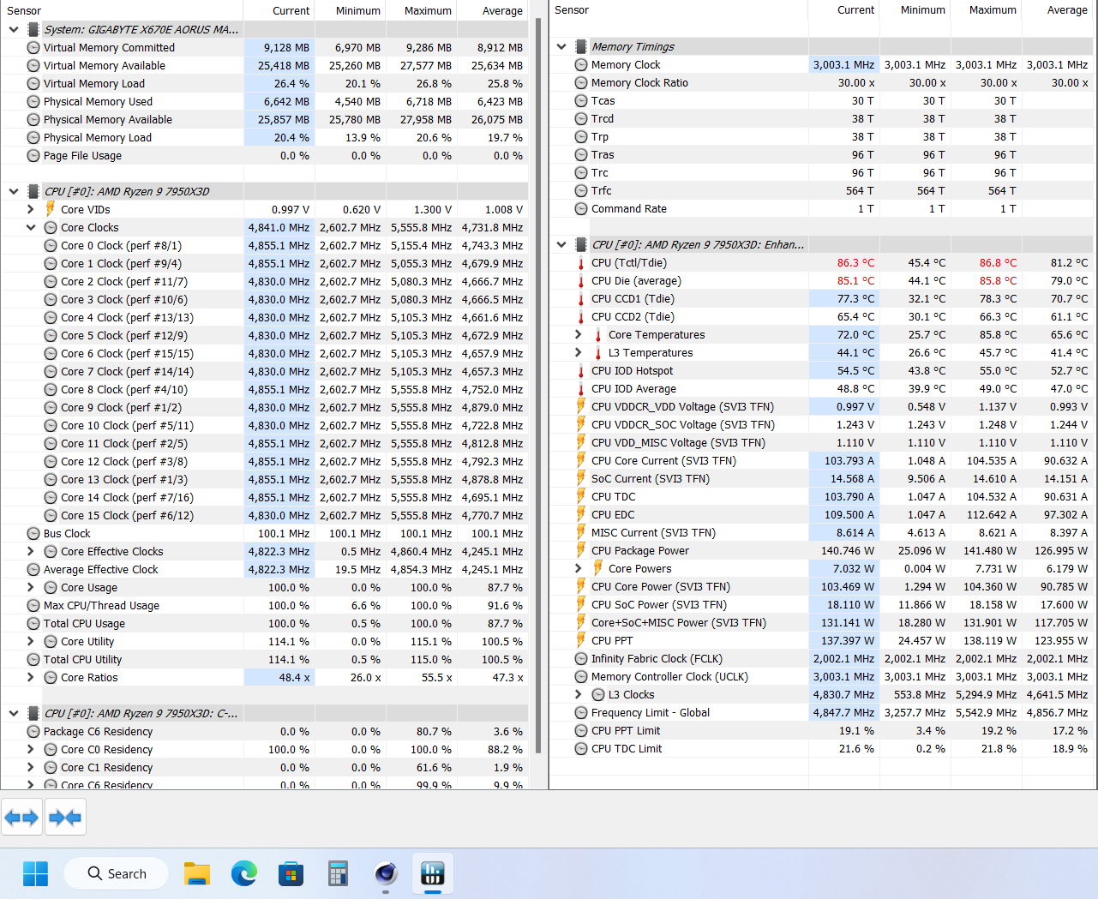
Task: Click the lightning icon beside CPU TDC
Action: coord(581,497)
